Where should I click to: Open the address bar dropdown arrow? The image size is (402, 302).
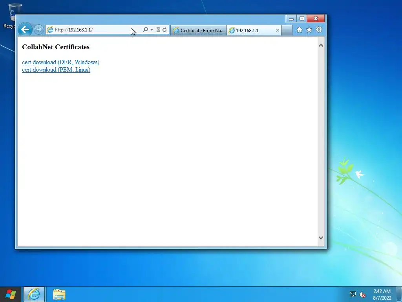(152, 30)
